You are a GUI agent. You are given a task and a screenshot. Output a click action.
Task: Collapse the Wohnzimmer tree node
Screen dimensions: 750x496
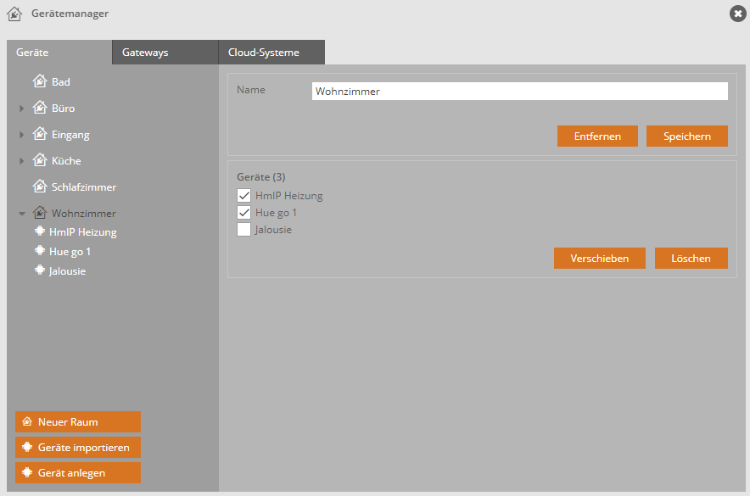[x=22, y=214]
